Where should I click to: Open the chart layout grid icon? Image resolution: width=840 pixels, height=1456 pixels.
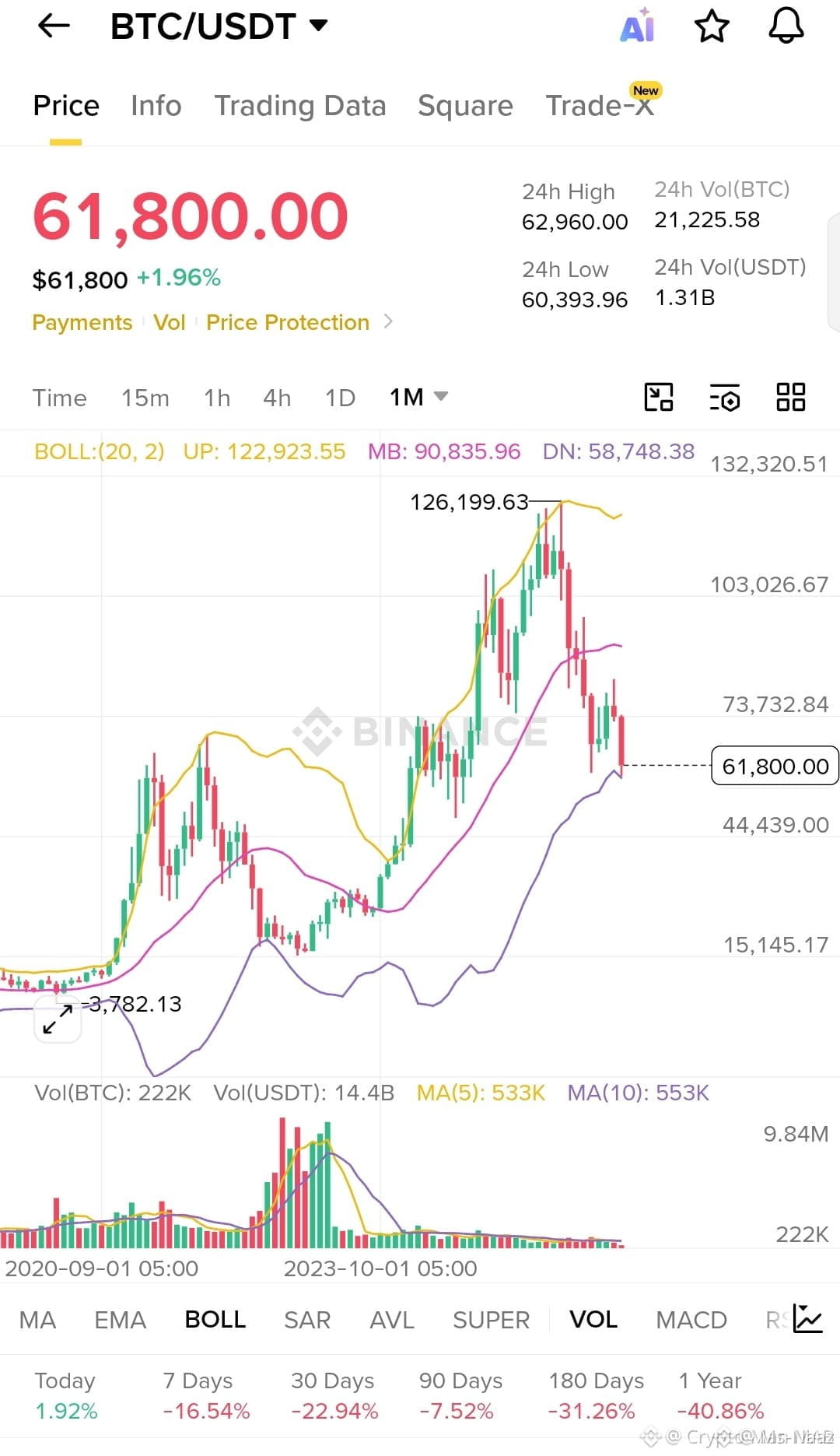[790, 397]
